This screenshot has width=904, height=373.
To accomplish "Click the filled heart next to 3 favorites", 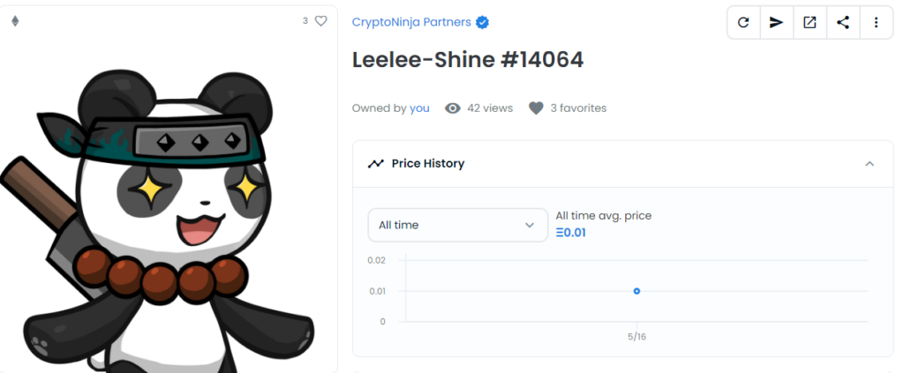I will [x=536, y=108].
